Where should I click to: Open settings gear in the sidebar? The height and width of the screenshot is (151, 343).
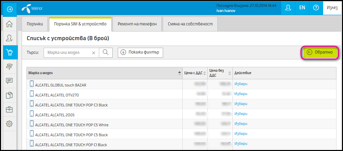9,124
